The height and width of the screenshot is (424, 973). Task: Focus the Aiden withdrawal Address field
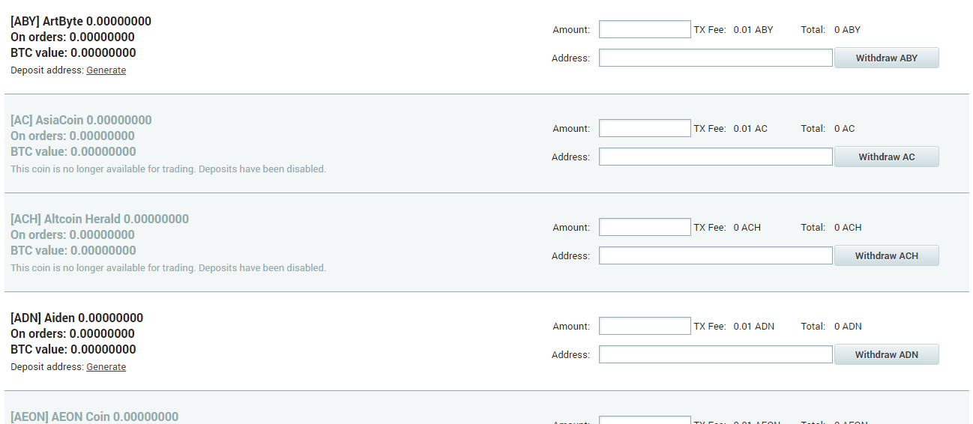pos(715,354)
